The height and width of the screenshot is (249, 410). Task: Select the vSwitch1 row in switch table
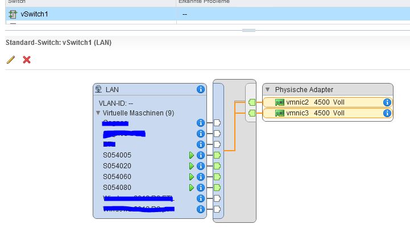pos(34,14)
